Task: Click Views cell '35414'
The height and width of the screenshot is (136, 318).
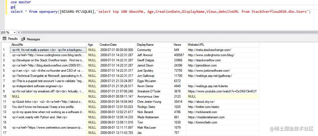Action: [x=179, y=102]
